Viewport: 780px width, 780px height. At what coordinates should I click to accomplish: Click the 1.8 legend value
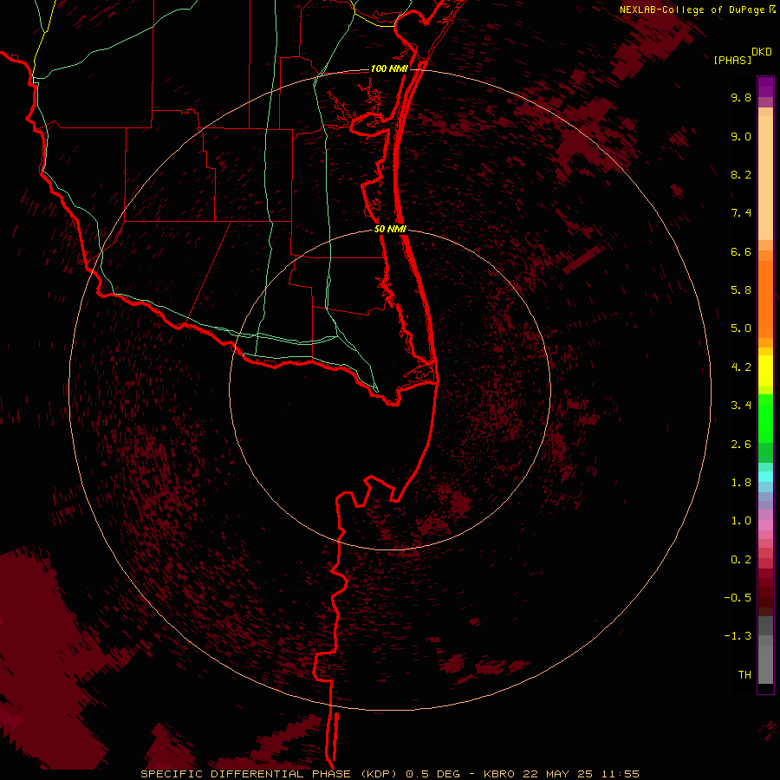[741, 483]
